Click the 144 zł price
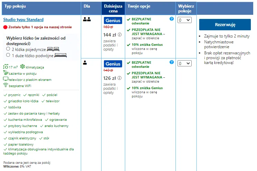This screenshot has width=257, height=171. coord(110,35)
